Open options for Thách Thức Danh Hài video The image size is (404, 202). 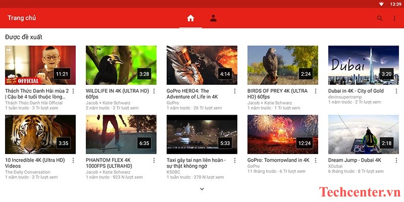point(73,91)
